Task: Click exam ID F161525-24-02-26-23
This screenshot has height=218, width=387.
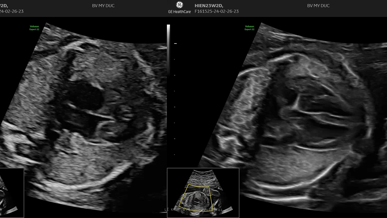Action: pyautogui.click(x=216, y=12)
